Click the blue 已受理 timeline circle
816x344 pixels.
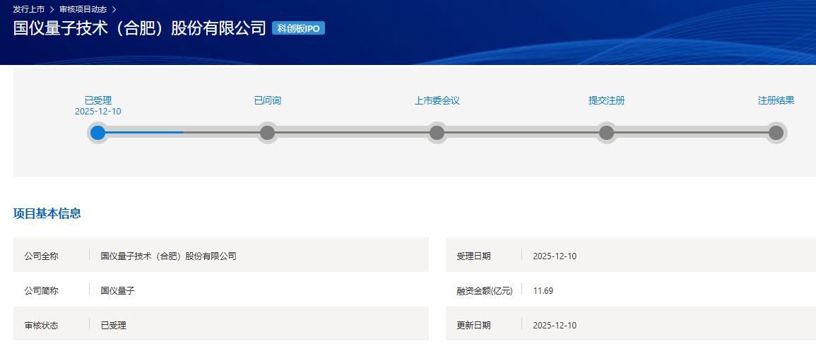point(98,132)
